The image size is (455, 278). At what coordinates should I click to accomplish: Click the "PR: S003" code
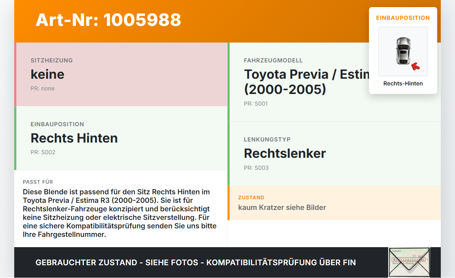click(x=256, y=168)
